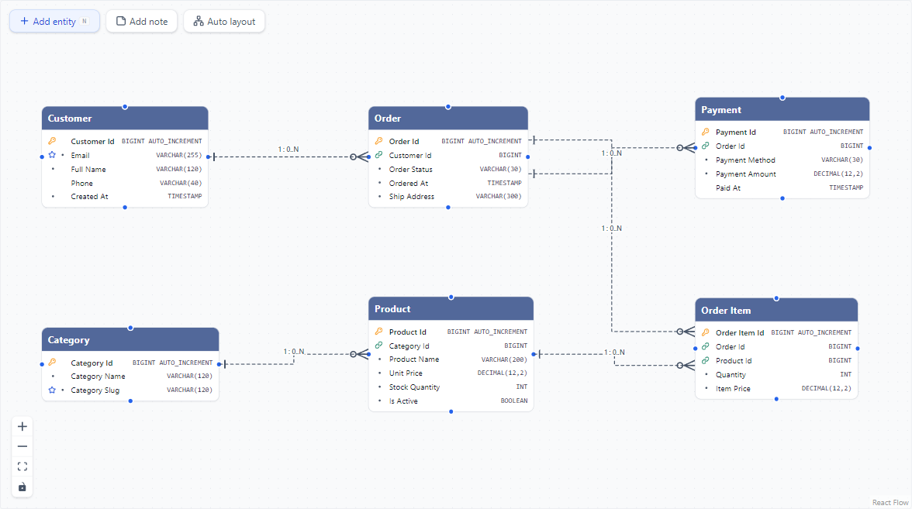Image resolution: width=912 pixels, height=509 pixels.
Task: Click the foreign key icon for Product Id in Order Item
Action: [706, 360]
